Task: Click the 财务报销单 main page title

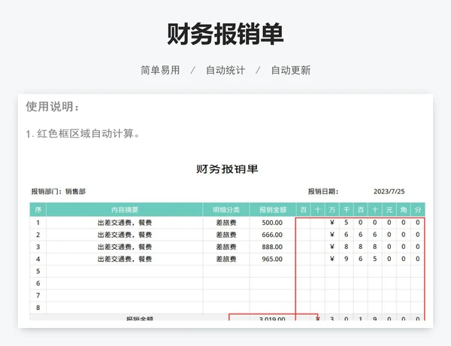Action: 225,35
